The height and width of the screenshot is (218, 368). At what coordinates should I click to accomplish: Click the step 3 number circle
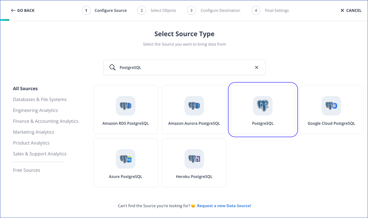191,10
